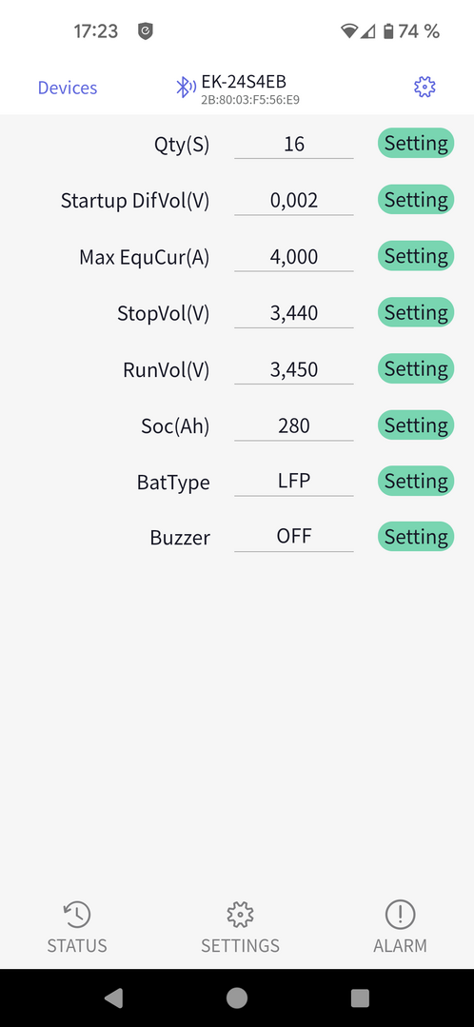Tap the EK-24S4EB device name
Image resolution: width=474 pixels, height=1027 pixels.
[244, 82]
